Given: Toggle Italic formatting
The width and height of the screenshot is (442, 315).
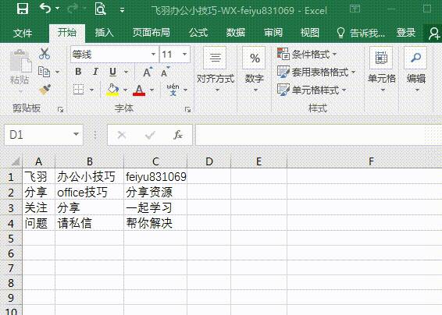Looking at the screenshot, I should (95, 72).
